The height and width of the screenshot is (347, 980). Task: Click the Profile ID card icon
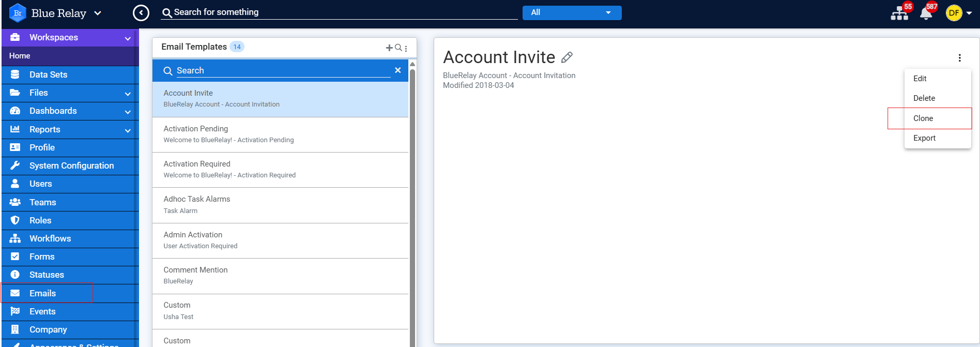15,147
